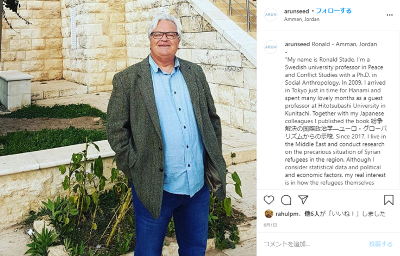Follow arunseed via フォローする link
Image resolution: width=400 pixels, height=256 pixels.
(334, 11)
